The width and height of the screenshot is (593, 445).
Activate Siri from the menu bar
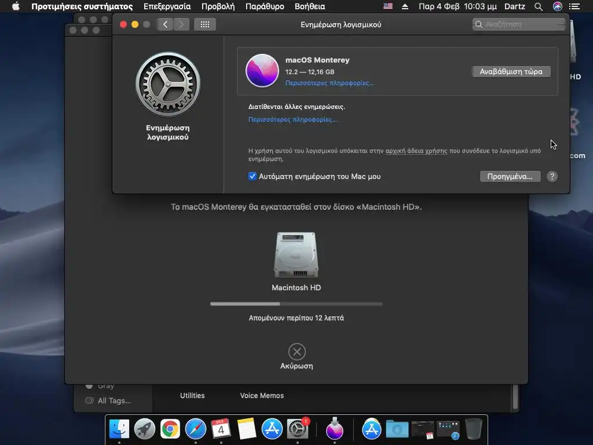point(558,6)
